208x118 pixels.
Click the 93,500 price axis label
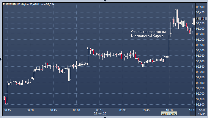pyautogui.click(x=200, y=7)
